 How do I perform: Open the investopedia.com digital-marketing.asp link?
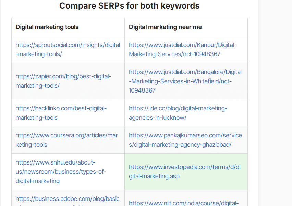click(x=184, y=171)
